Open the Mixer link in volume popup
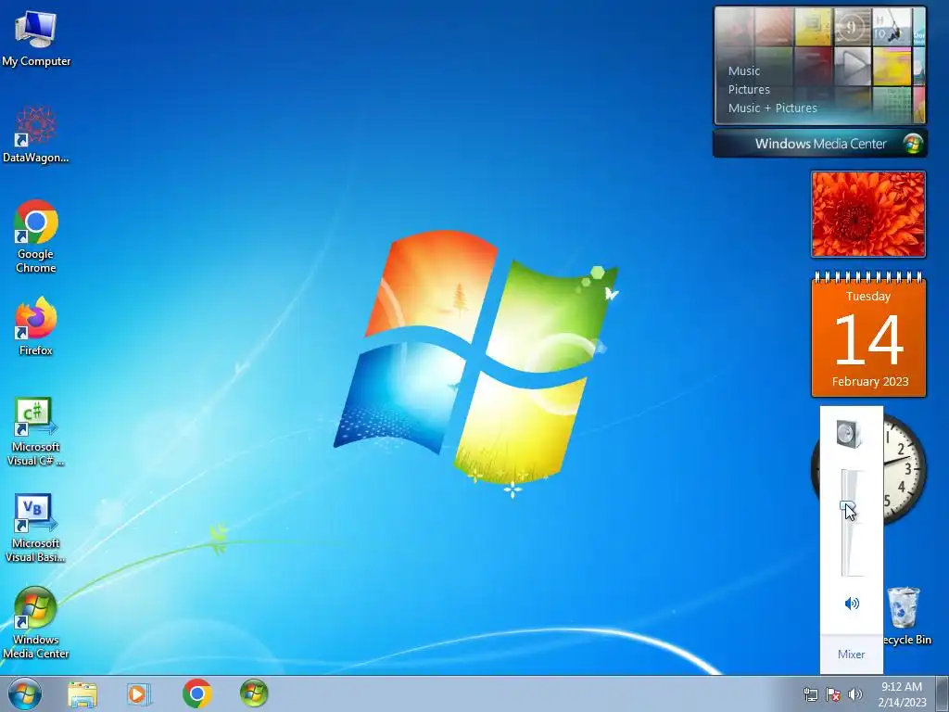Viewport: 949px width, 712px height. coord(851,654)
